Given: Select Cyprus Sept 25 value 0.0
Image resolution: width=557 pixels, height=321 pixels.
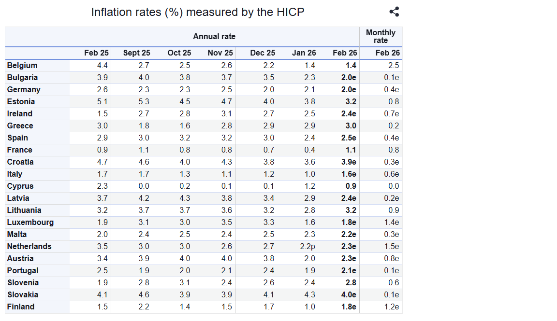Looking at the screenshot, I should tap(144, 186).
